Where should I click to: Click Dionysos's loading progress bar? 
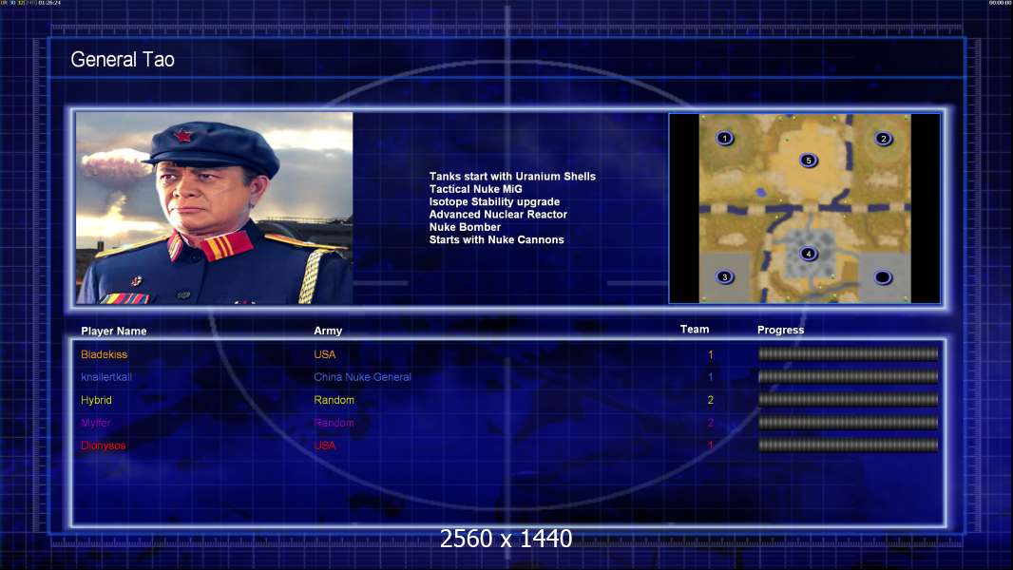pos(848,445)
